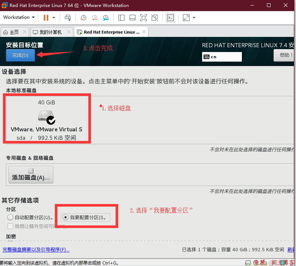Image resolution: width=296 pixels, height=266 pixels.
Task: Click the stretch guest display icon
Action: [x=186, y=18]
